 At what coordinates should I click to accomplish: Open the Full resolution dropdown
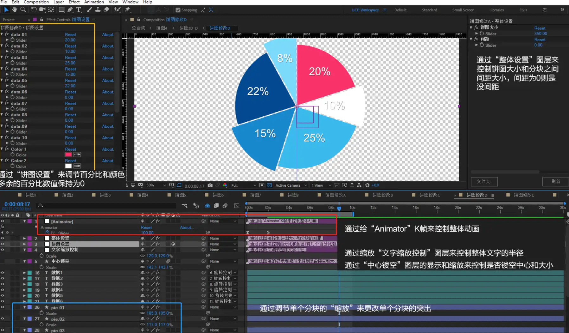243,185
